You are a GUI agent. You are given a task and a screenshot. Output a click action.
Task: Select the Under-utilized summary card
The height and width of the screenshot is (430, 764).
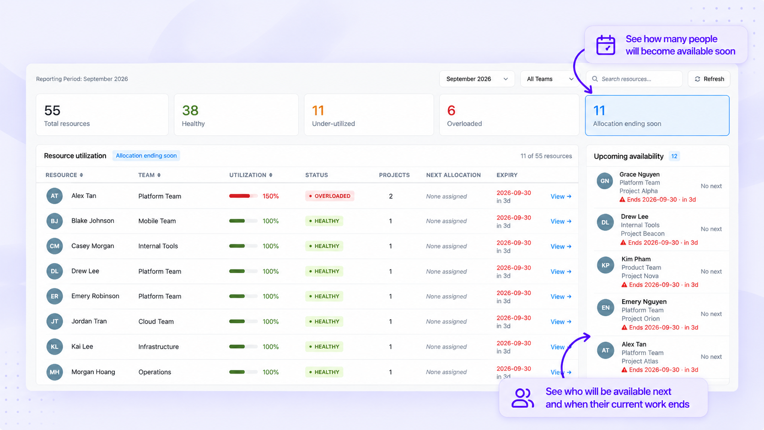coord(369,115)
